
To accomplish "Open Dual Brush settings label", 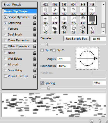I will (15, 35).
